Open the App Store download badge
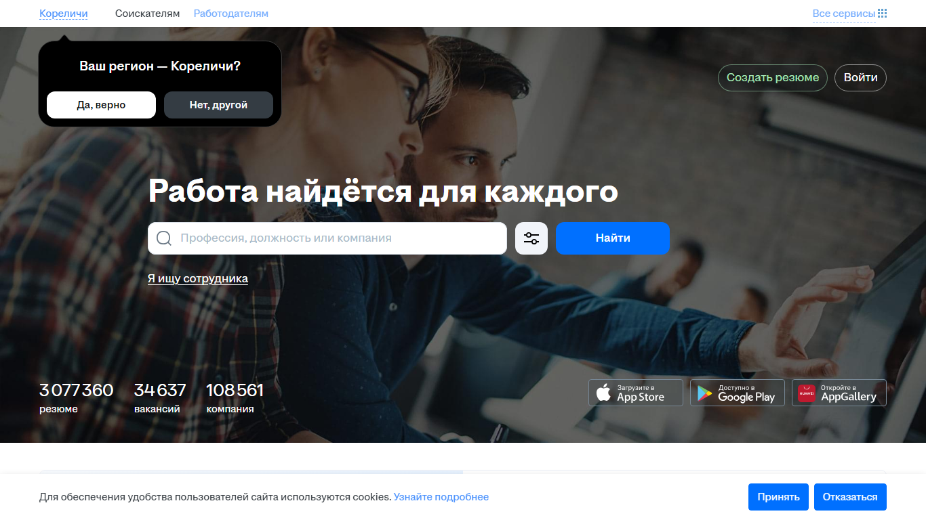Screen dimensions: 926x520 coord(636,393)
